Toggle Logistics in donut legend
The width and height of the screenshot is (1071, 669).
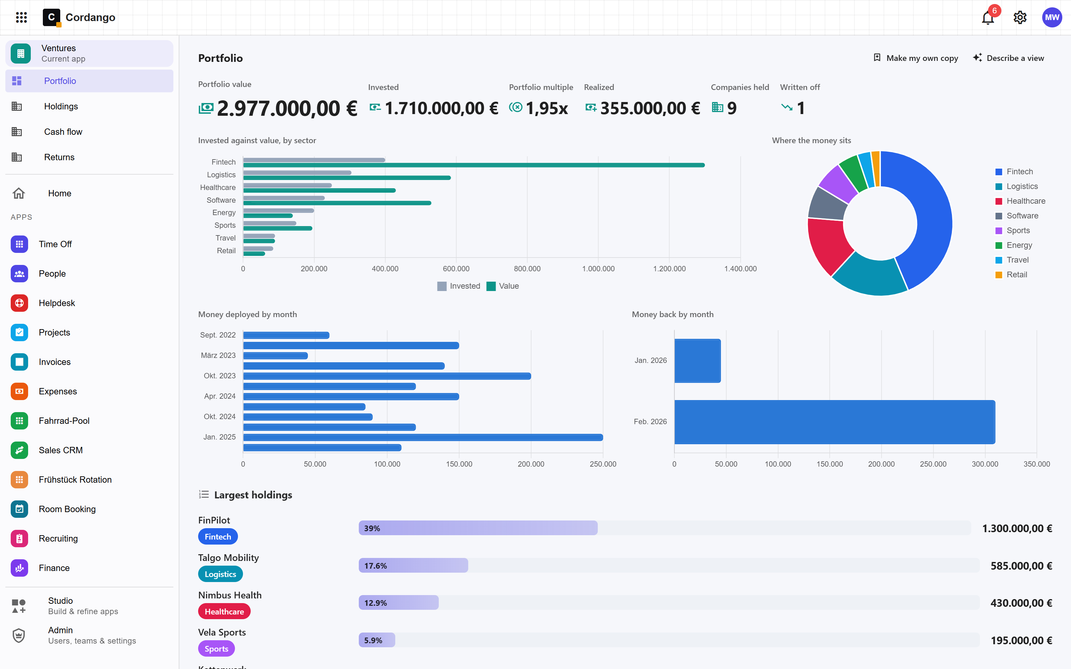click(1016, 186)
